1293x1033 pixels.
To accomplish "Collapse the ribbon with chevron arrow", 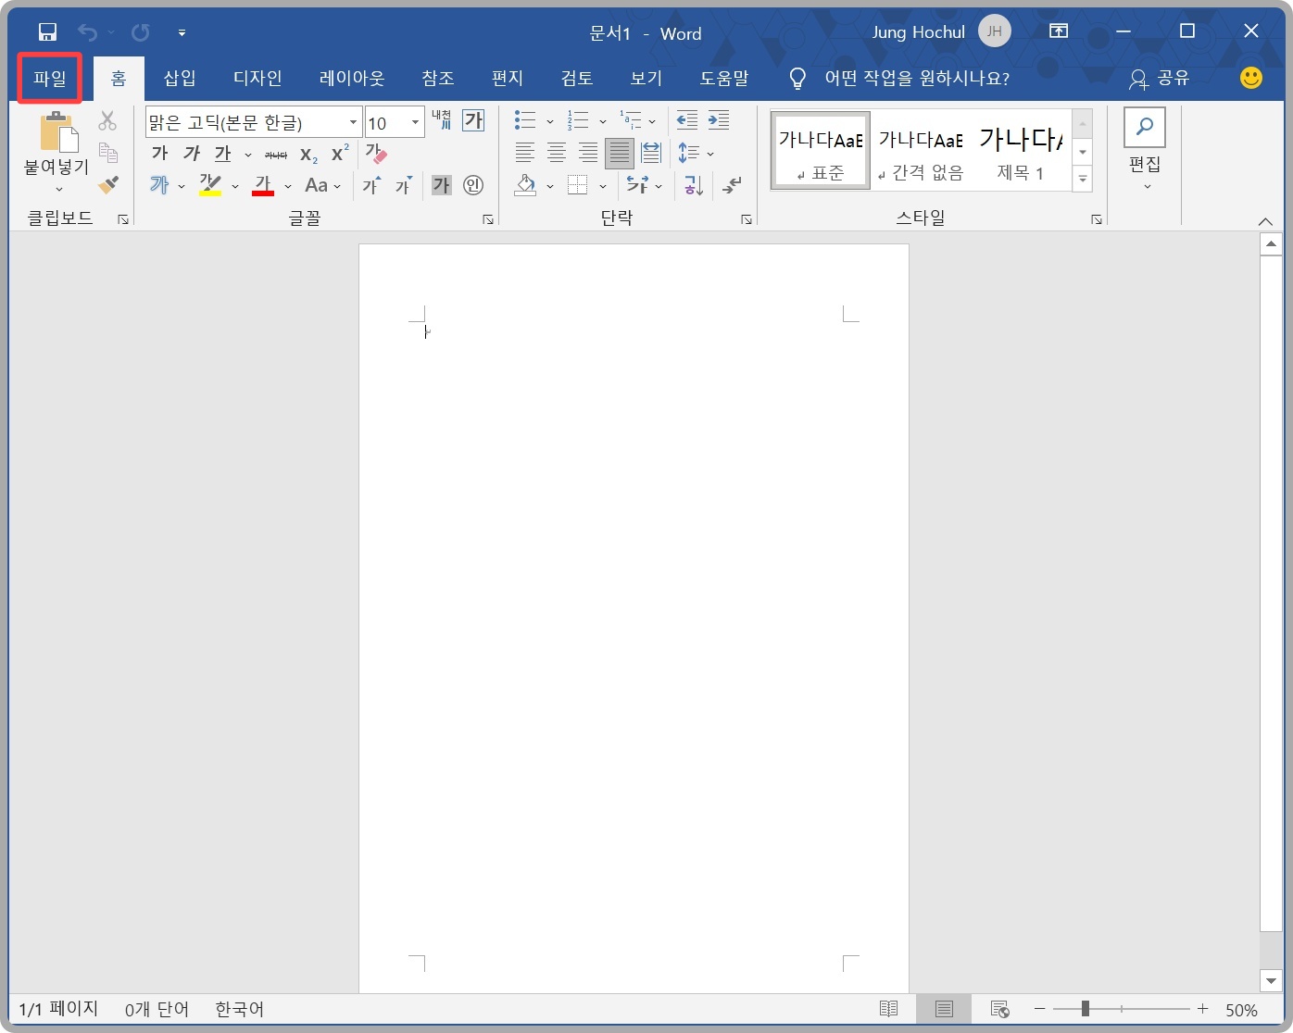I will 1265,221.
